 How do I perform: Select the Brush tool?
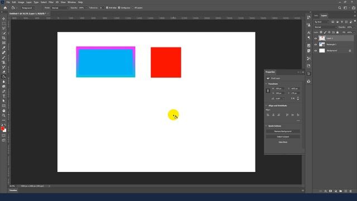tap(4, 57)
